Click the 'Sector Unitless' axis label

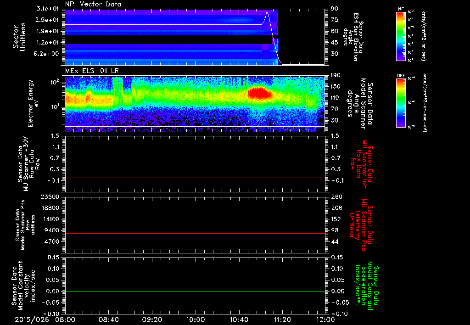19,37
